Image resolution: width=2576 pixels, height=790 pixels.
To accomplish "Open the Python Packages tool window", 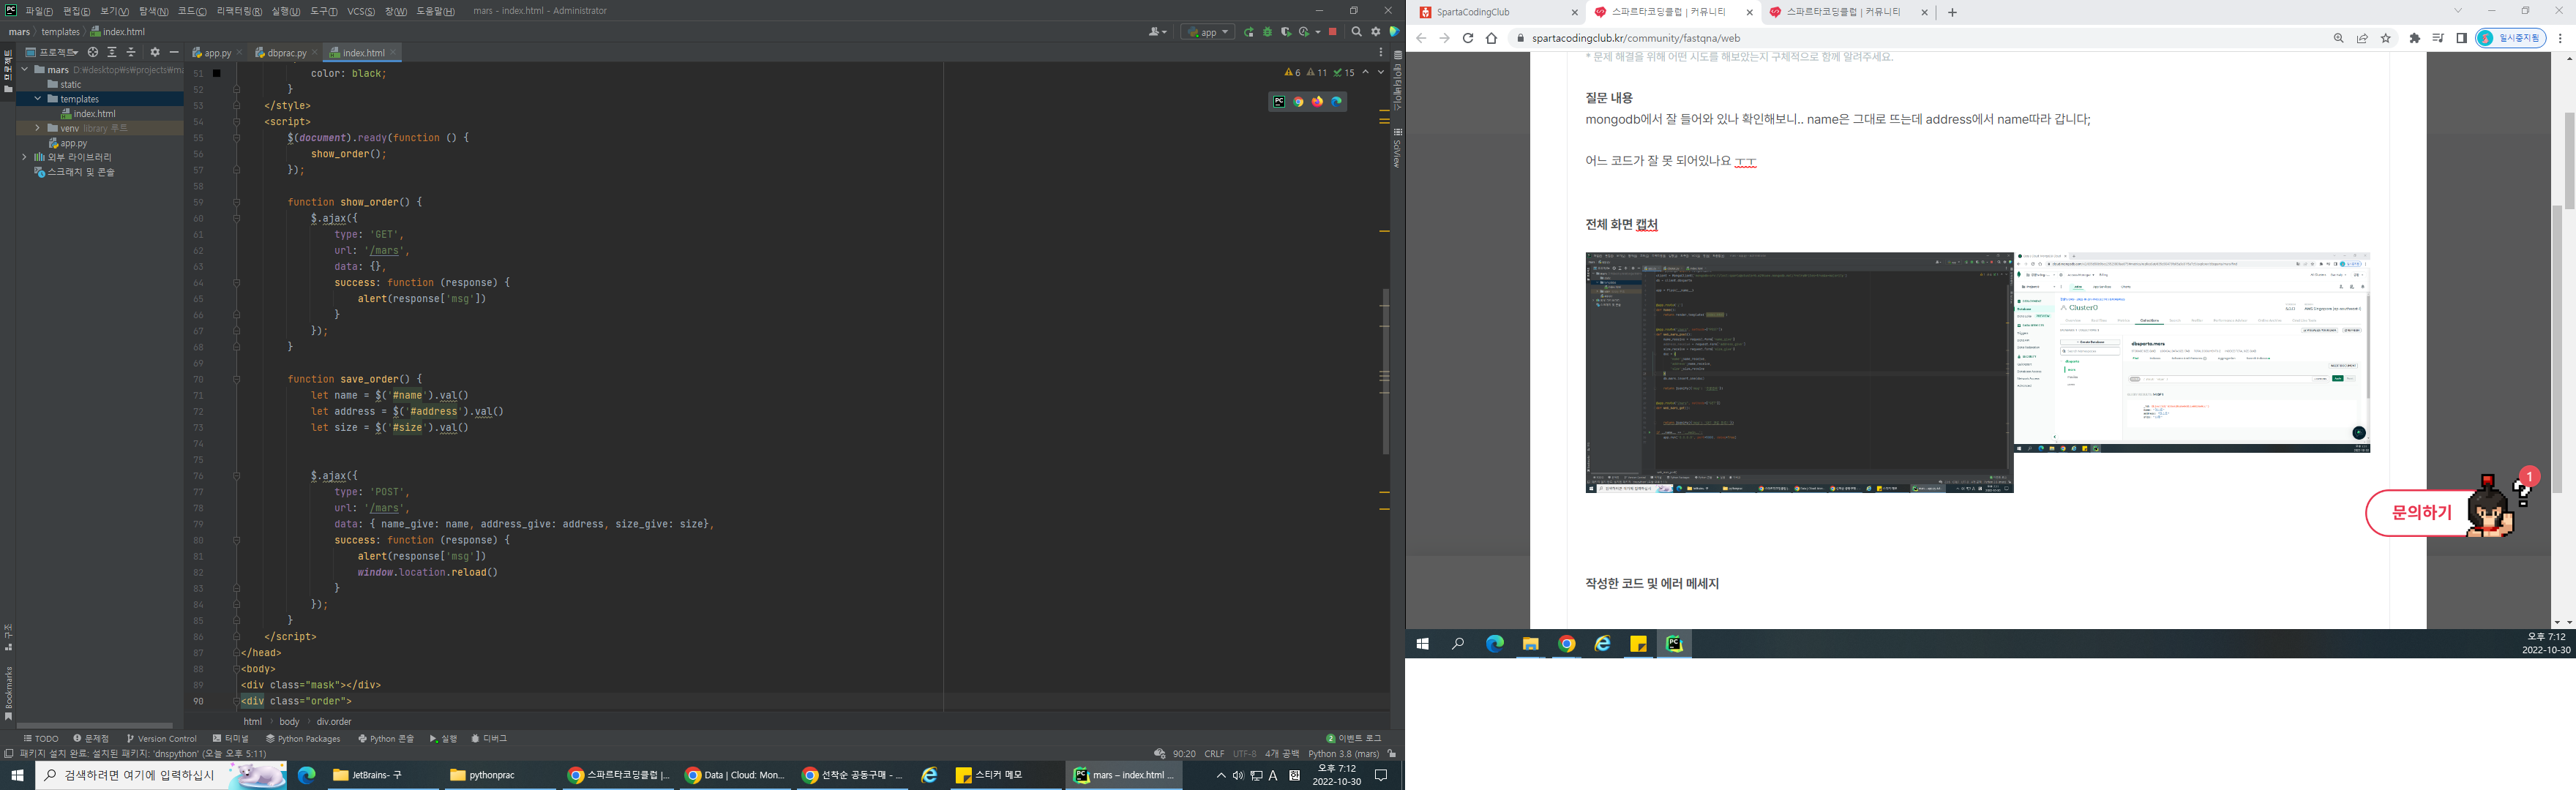I will click(x=303, y=739).
